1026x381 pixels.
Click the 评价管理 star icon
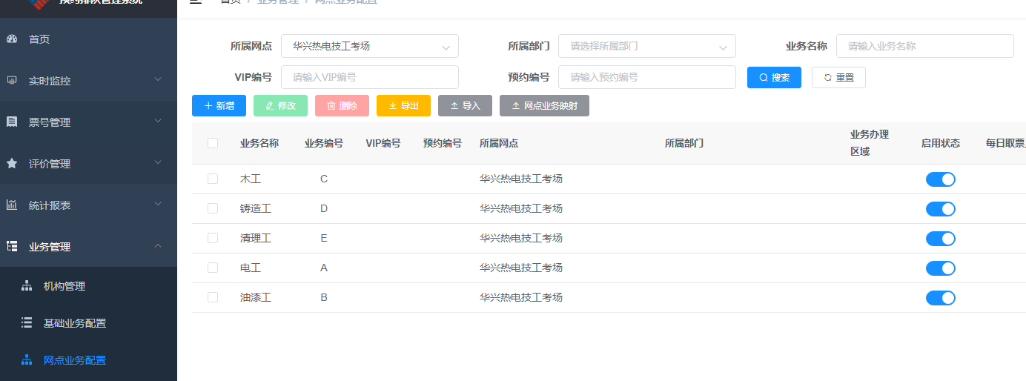click(12, 164)
